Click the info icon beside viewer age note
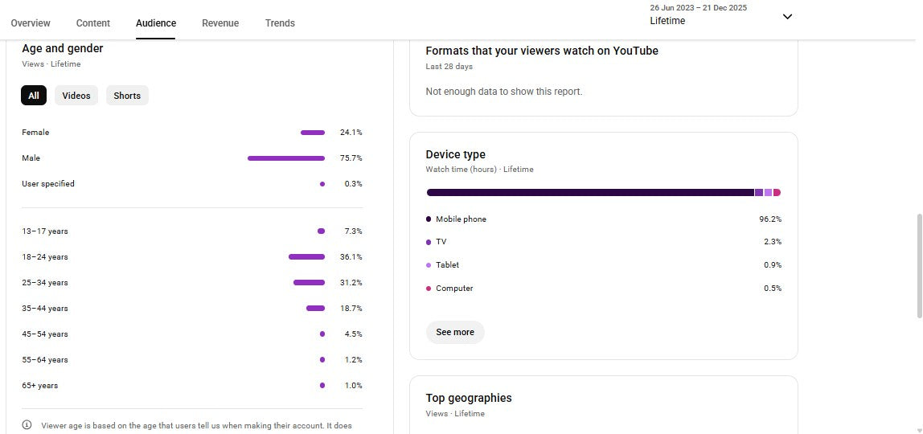 point(27,425)
